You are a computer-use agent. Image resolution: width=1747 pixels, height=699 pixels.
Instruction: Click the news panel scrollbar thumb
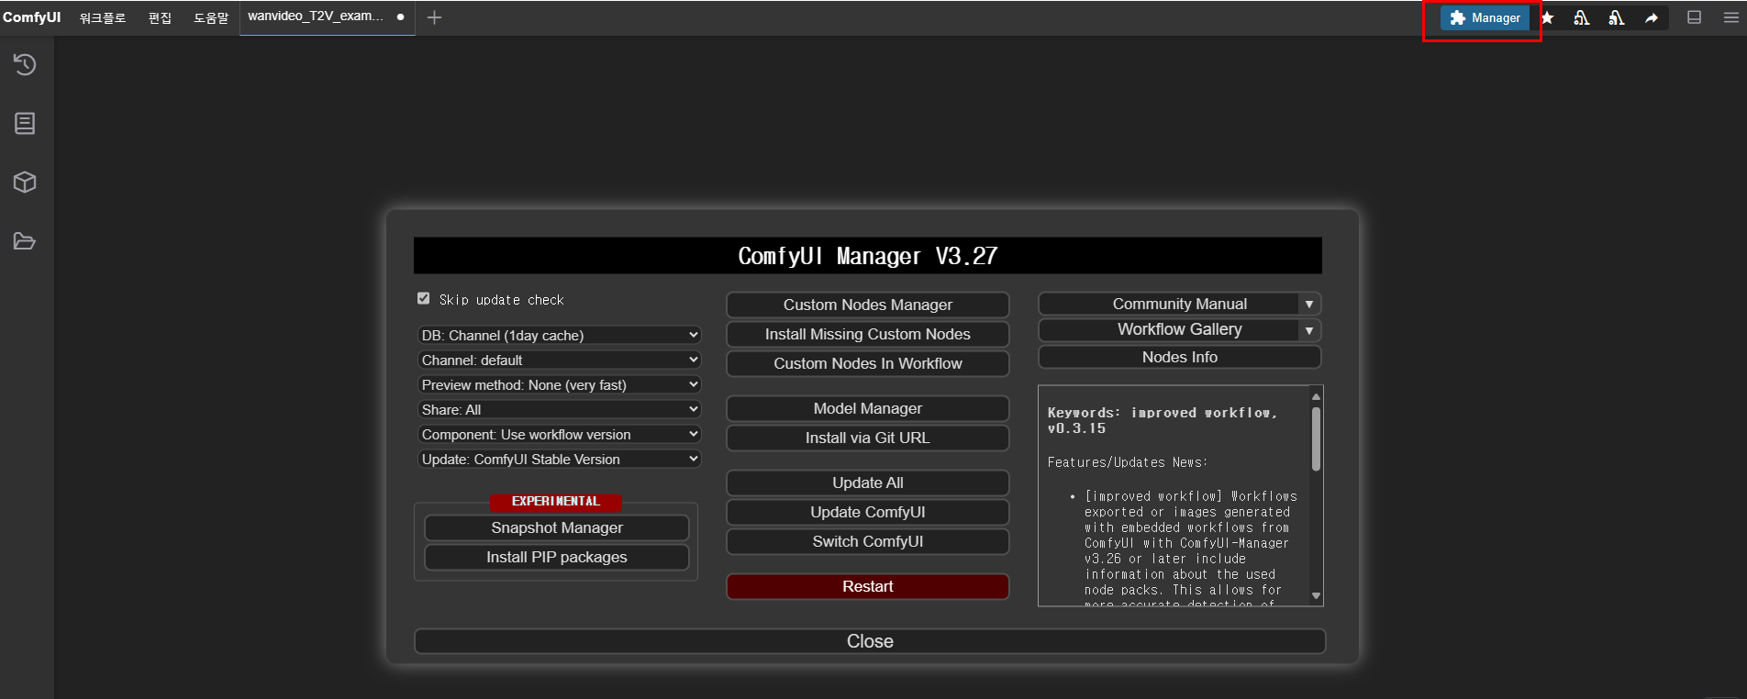(1316, 438)
